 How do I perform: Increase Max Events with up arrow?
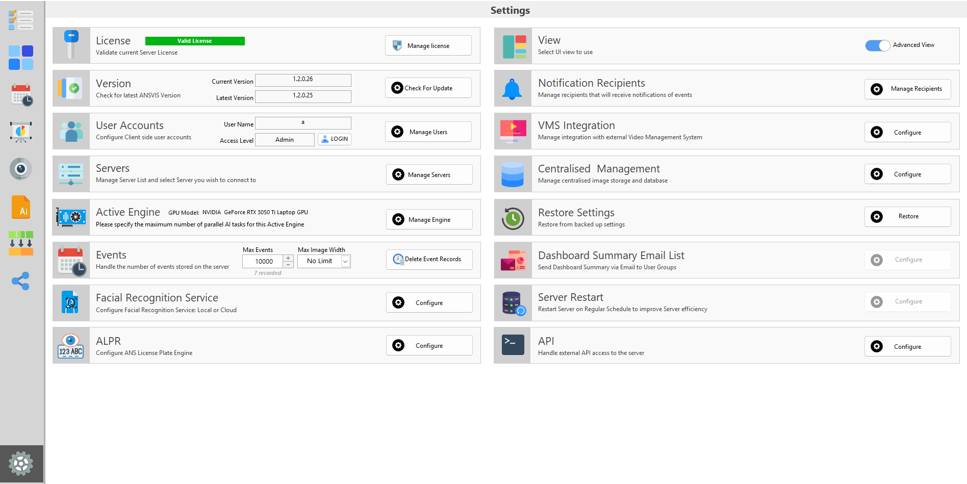click(289, 258)
